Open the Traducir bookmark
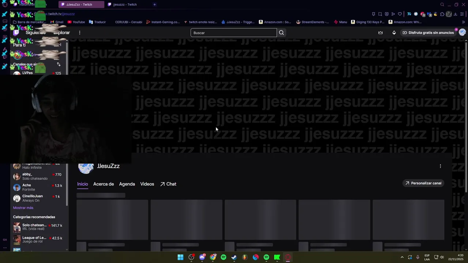 (97, 22)
